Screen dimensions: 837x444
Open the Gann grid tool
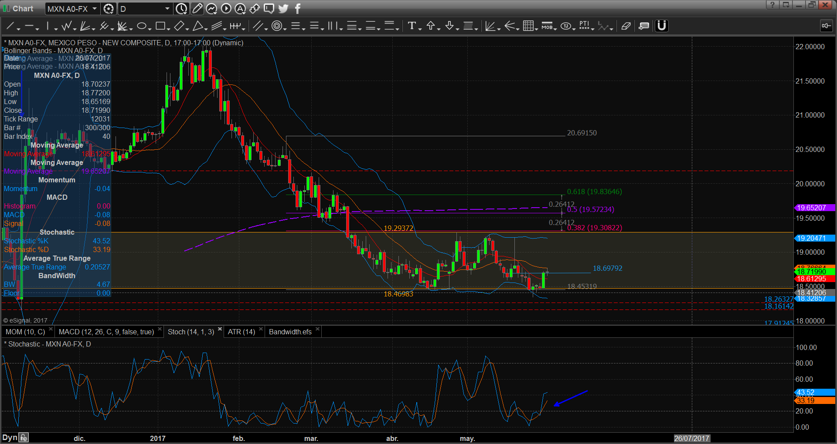click(x=528, y=26)
